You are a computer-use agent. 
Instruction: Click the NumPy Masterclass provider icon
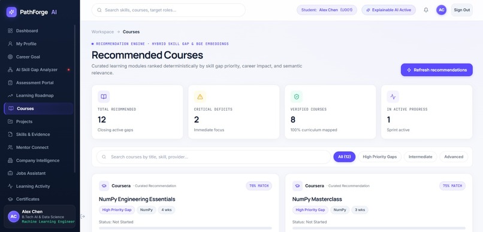coord(297,186)
